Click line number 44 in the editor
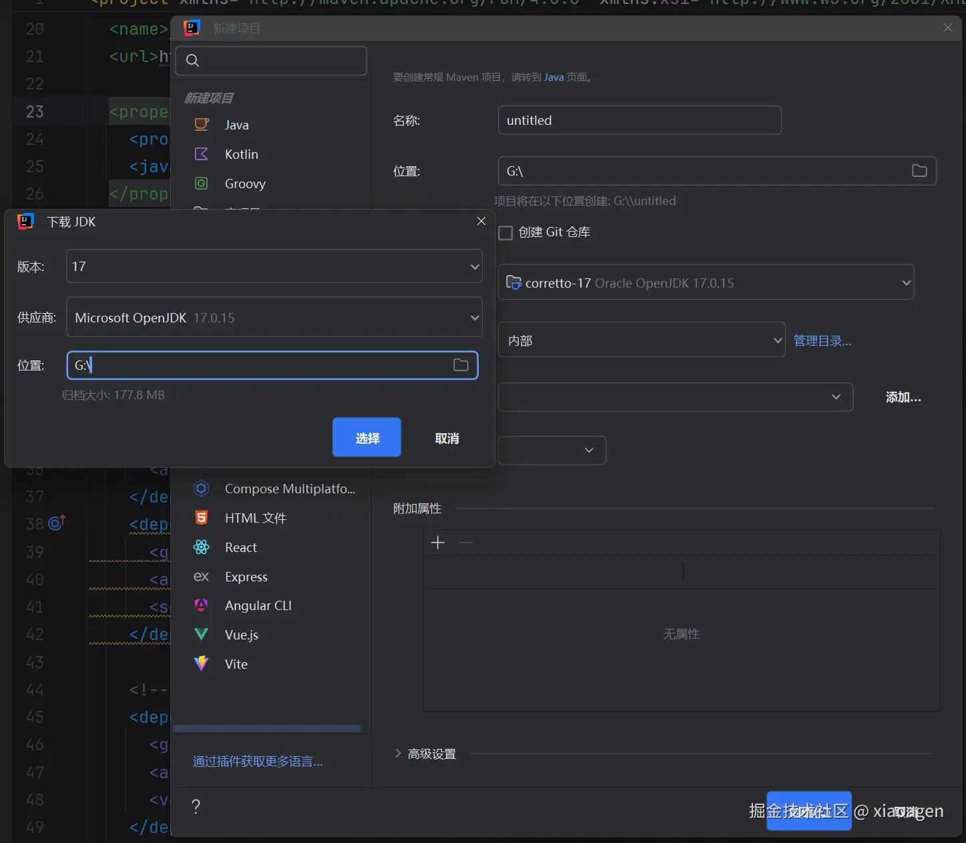 35,689
